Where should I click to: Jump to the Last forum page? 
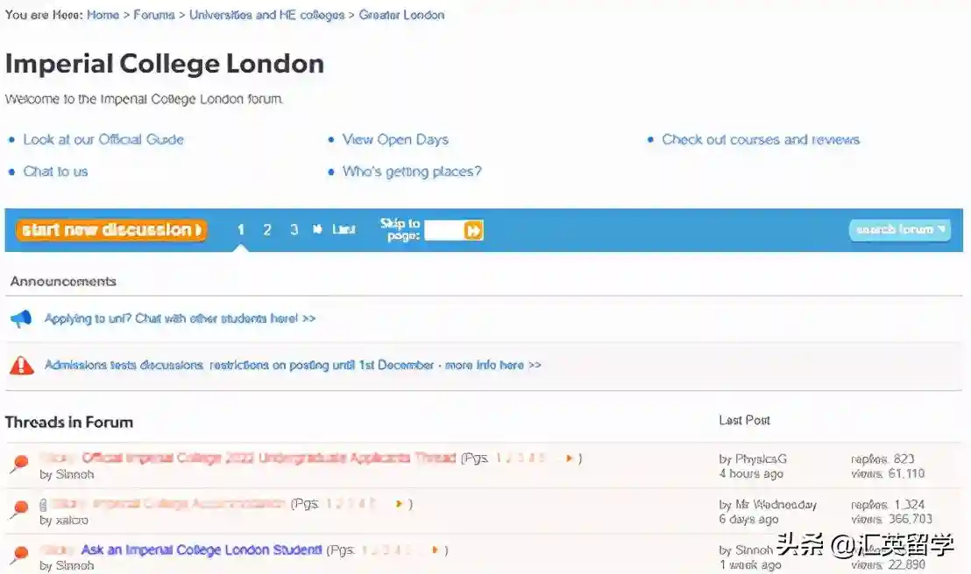(344, 230)
